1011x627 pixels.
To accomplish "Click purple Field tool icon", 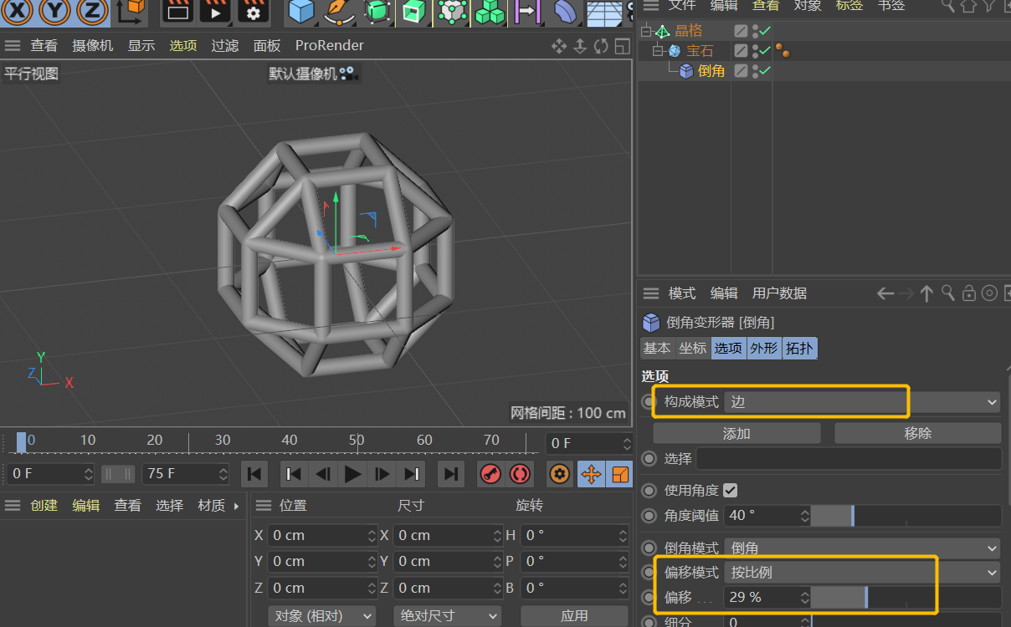I will (527, 12).
